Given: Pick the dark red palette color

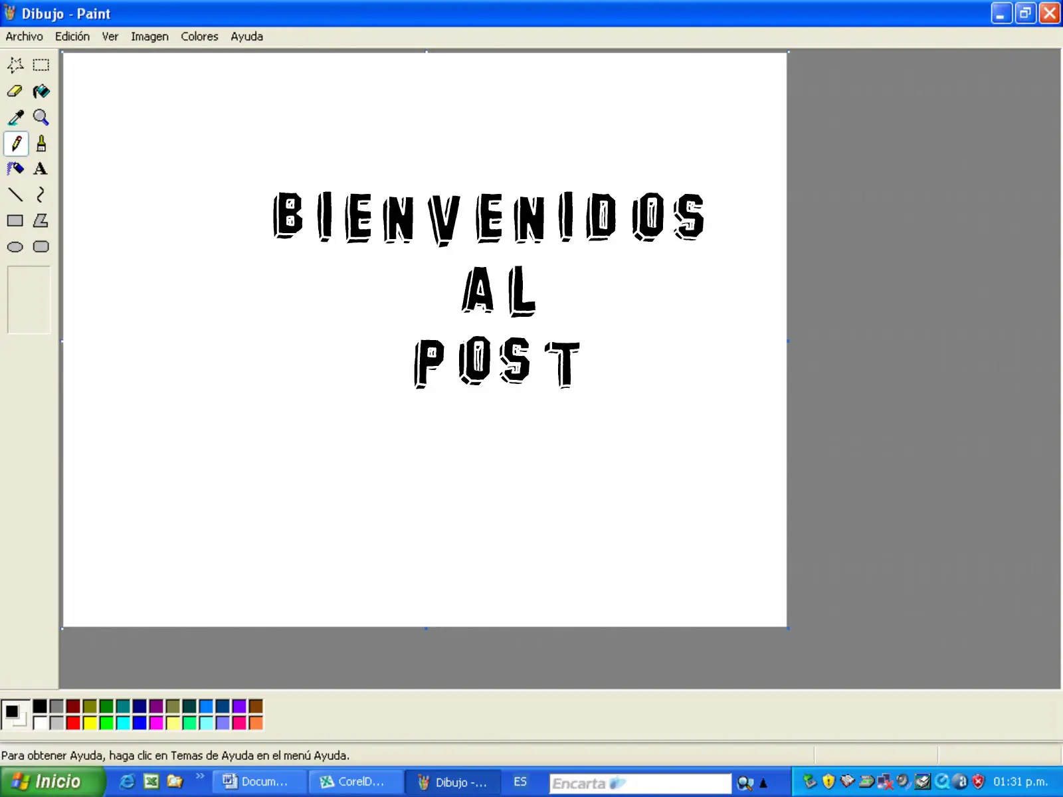Looking at the screenshot, I should 73,706.
